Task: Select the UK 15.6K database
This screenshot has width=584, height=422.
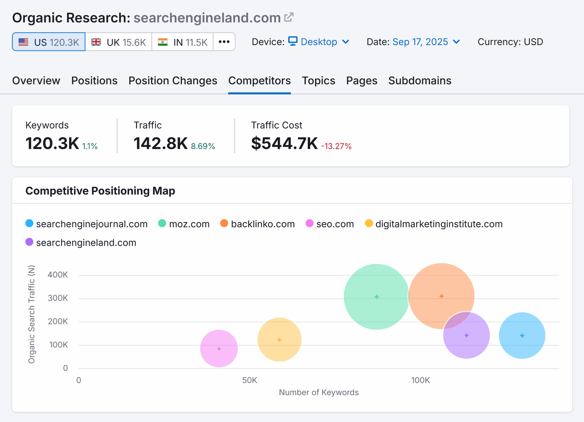Action: [119, 42]
